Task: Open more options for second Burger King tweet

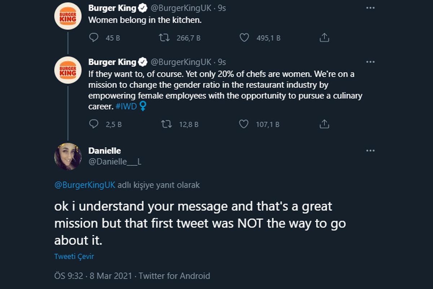Action: click(x=370, y=62)
